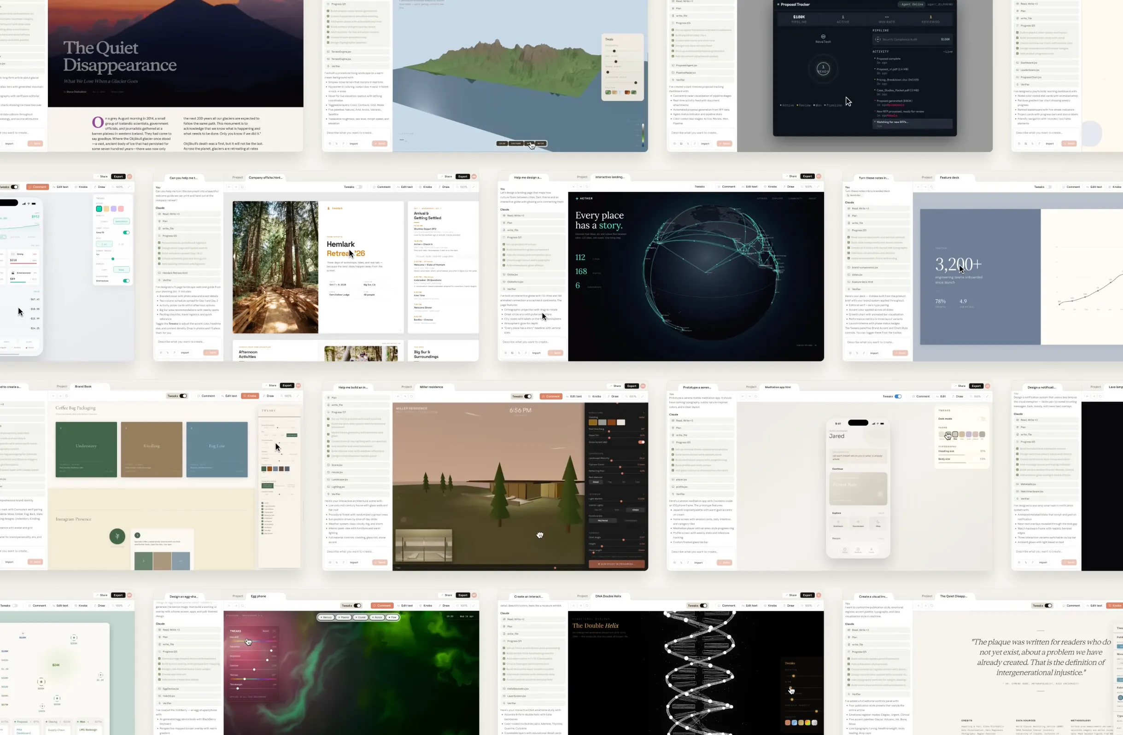Expand Read, Write +3 step in Interactive landing chat

pyautogui.click(x=533, y=216)
